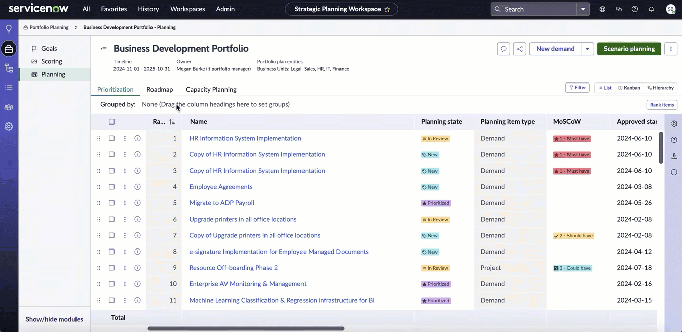Open the All menu in top navigation
The height and width of the screenshot is (332, 682).
(86, 9)
